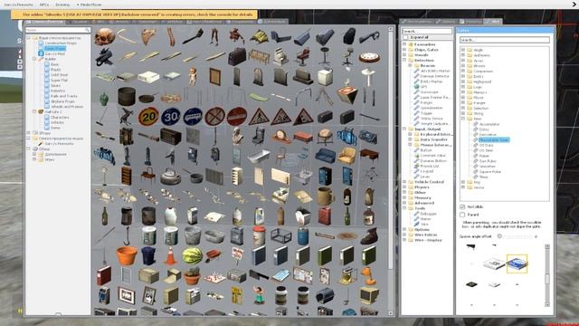The width and height of the screenshot is (579, 326).
Task: Spawn the blue couch prop
Action: 325,156
